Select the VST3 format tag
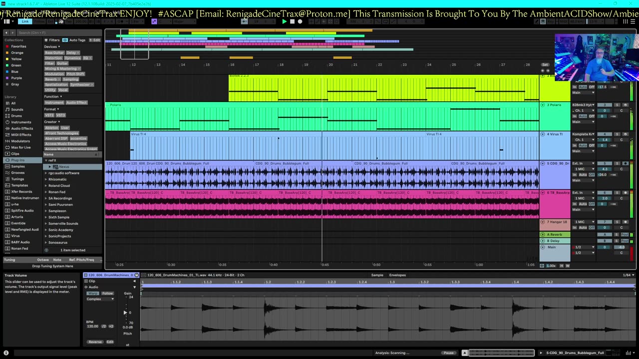The image size is (639, 359). click(x=60, y=115)
